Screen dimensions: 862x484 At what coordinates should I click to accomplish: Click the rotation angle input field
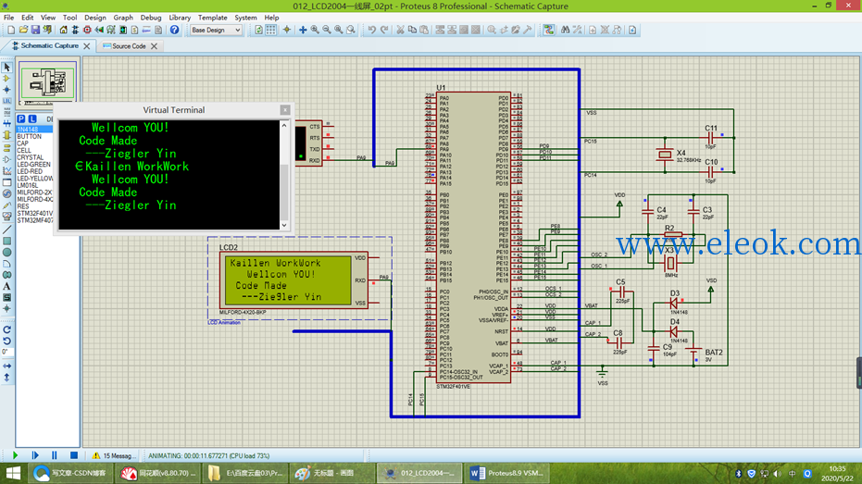(x=6, y=353)
